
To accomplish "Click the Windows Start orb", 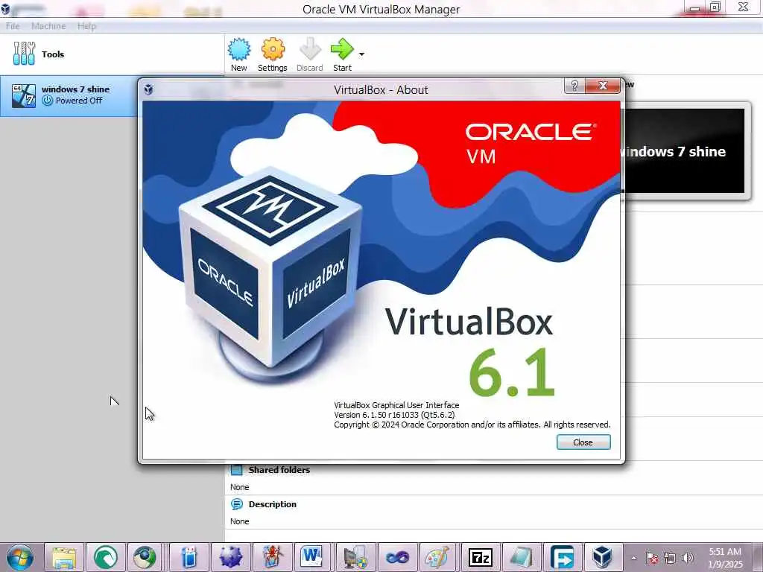I will (20, 557).
